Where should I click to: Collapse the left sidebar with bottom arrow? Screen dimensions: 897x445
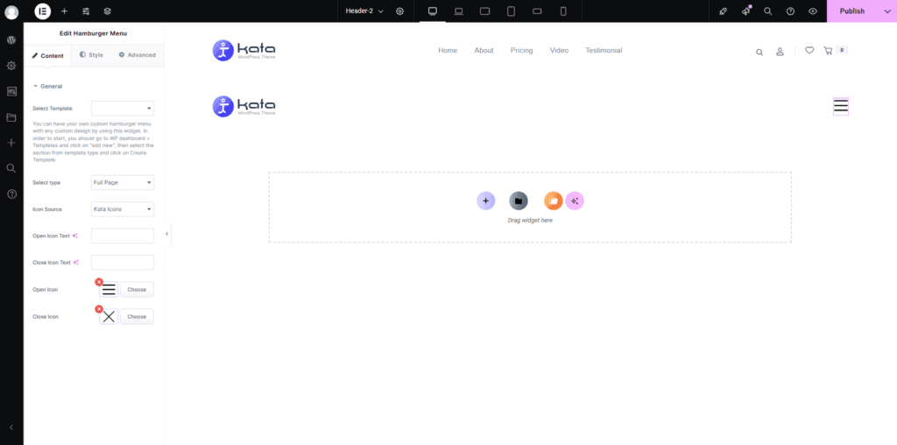click(11, 427)
